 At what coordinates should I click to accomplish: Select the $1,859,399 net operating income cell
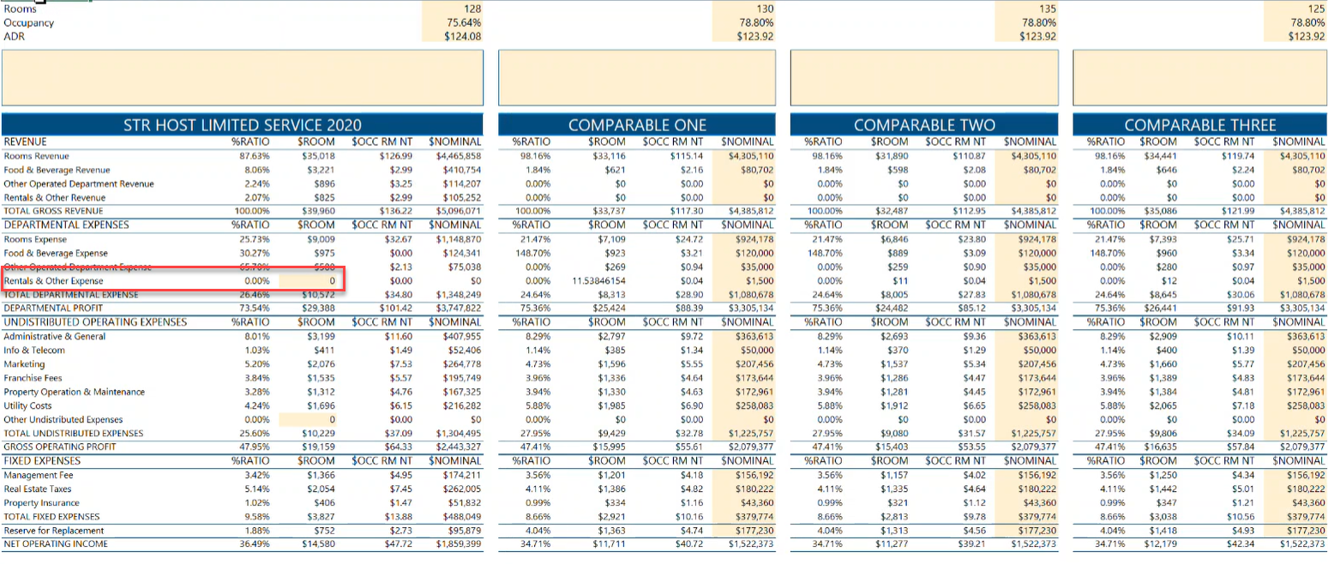(459, 544)
